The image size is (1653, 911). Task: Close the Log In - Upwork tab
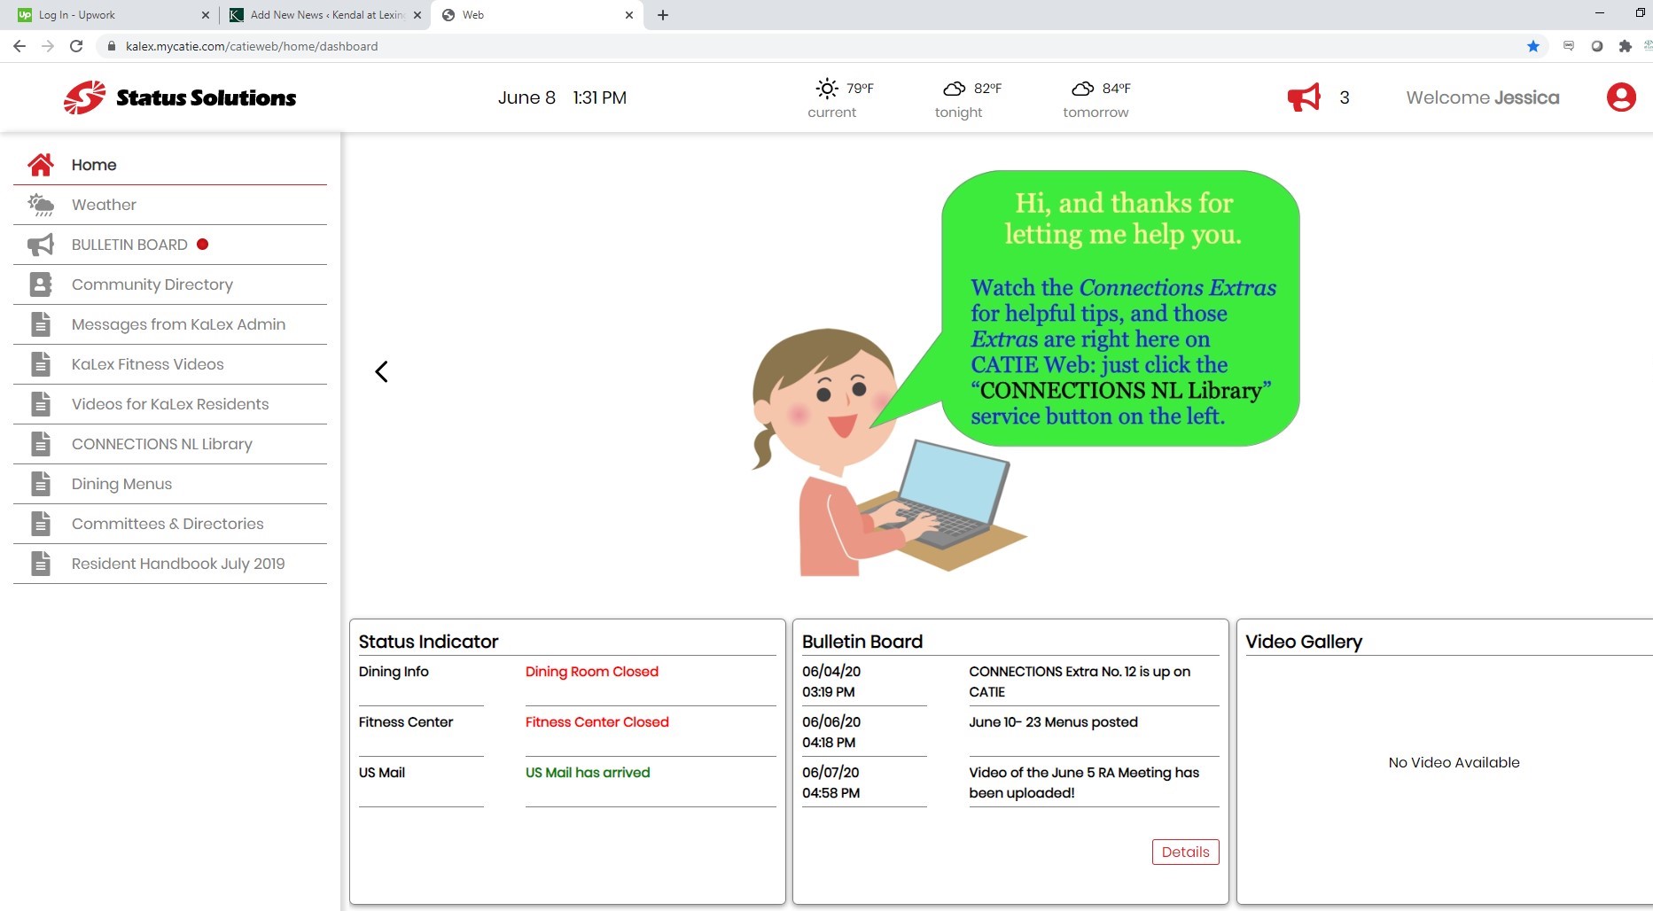tap(206, 15)
